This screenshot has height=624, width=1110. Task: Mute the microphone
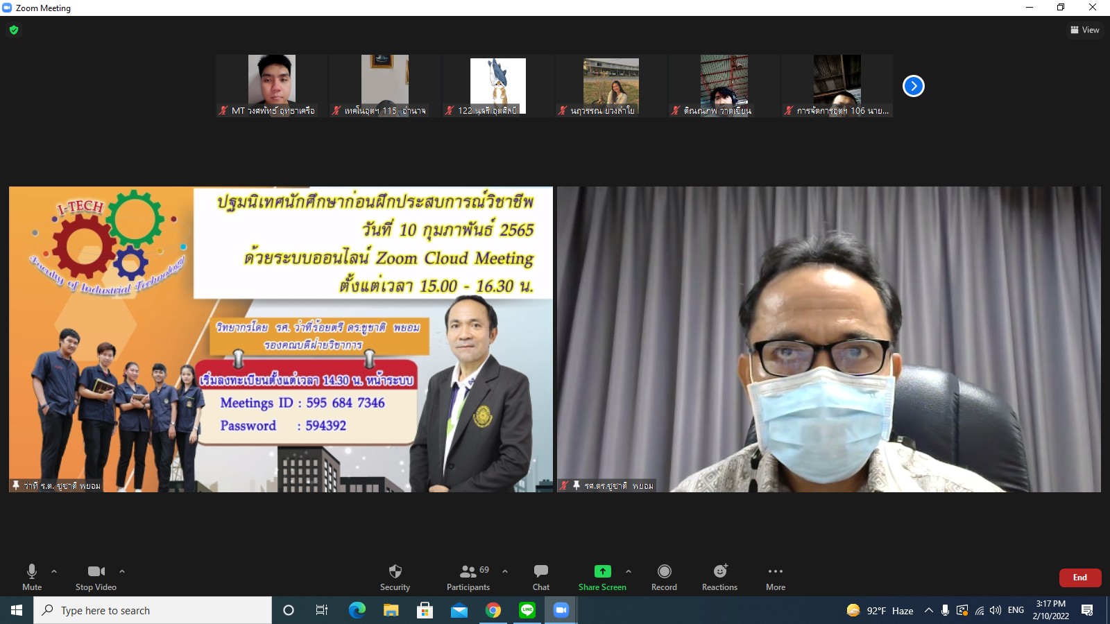pos(32,577)
